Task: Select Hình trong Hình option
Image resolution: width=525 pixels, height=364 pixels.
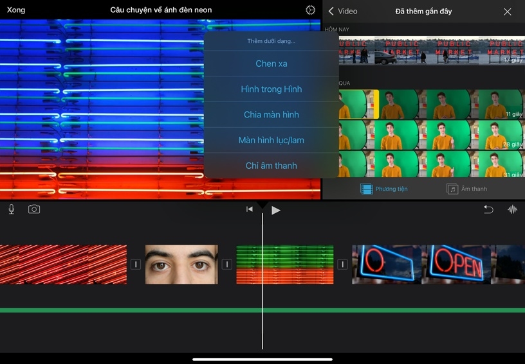Action: pyautogui.click(x=272, y=89)
